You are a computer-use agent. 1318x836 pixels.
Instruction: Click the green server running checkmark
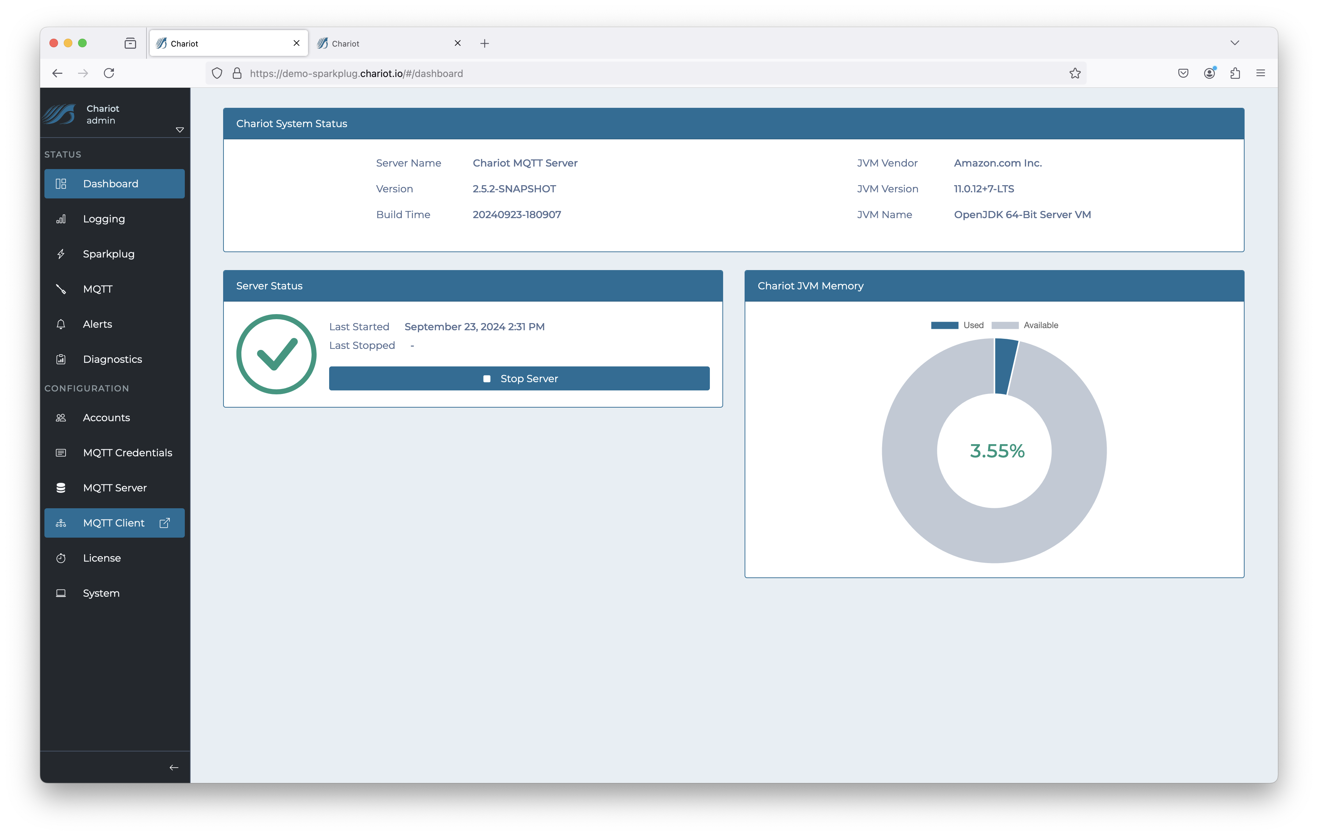(x=276, y=354)
